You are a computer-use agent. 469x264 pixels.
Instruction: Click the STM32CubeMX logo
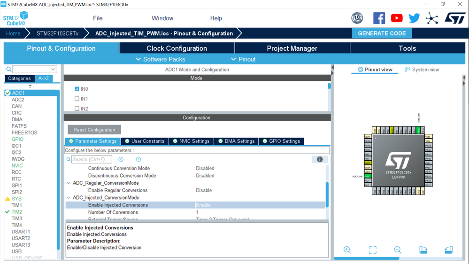[x=15, y=19]
